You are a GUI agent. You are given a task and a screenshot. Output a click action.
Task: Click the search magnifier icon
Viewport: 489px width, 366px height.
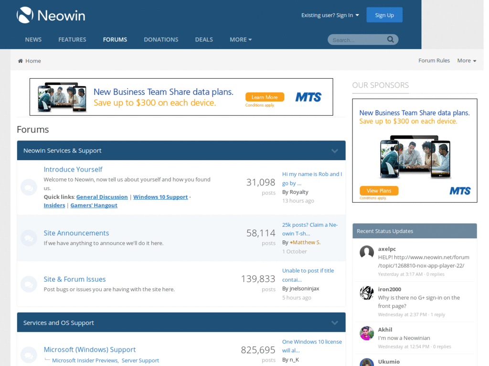(x=391, y=40)
